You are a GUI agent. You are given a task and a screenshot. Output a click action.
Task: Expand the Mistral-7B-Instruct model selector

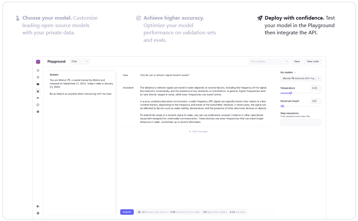(301, 78)
